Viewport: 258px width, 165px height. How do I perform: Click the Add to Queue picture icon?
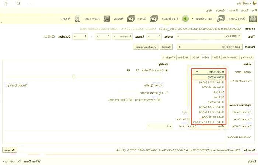point(221,19)
